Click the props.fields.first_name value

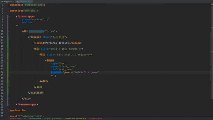pyautogui.click(x=81, y=72)
